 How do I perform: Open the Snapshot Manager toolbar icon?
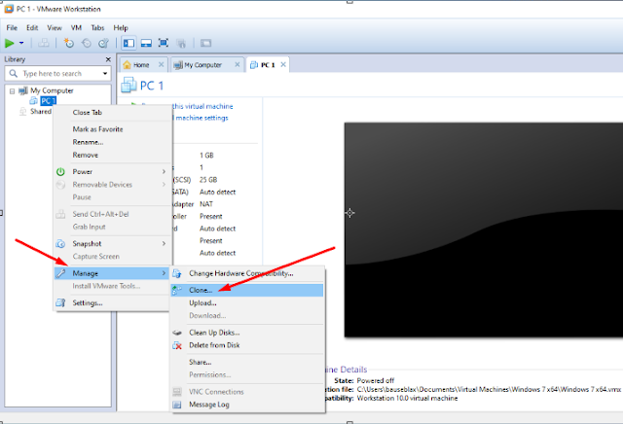tap(104, 43)
